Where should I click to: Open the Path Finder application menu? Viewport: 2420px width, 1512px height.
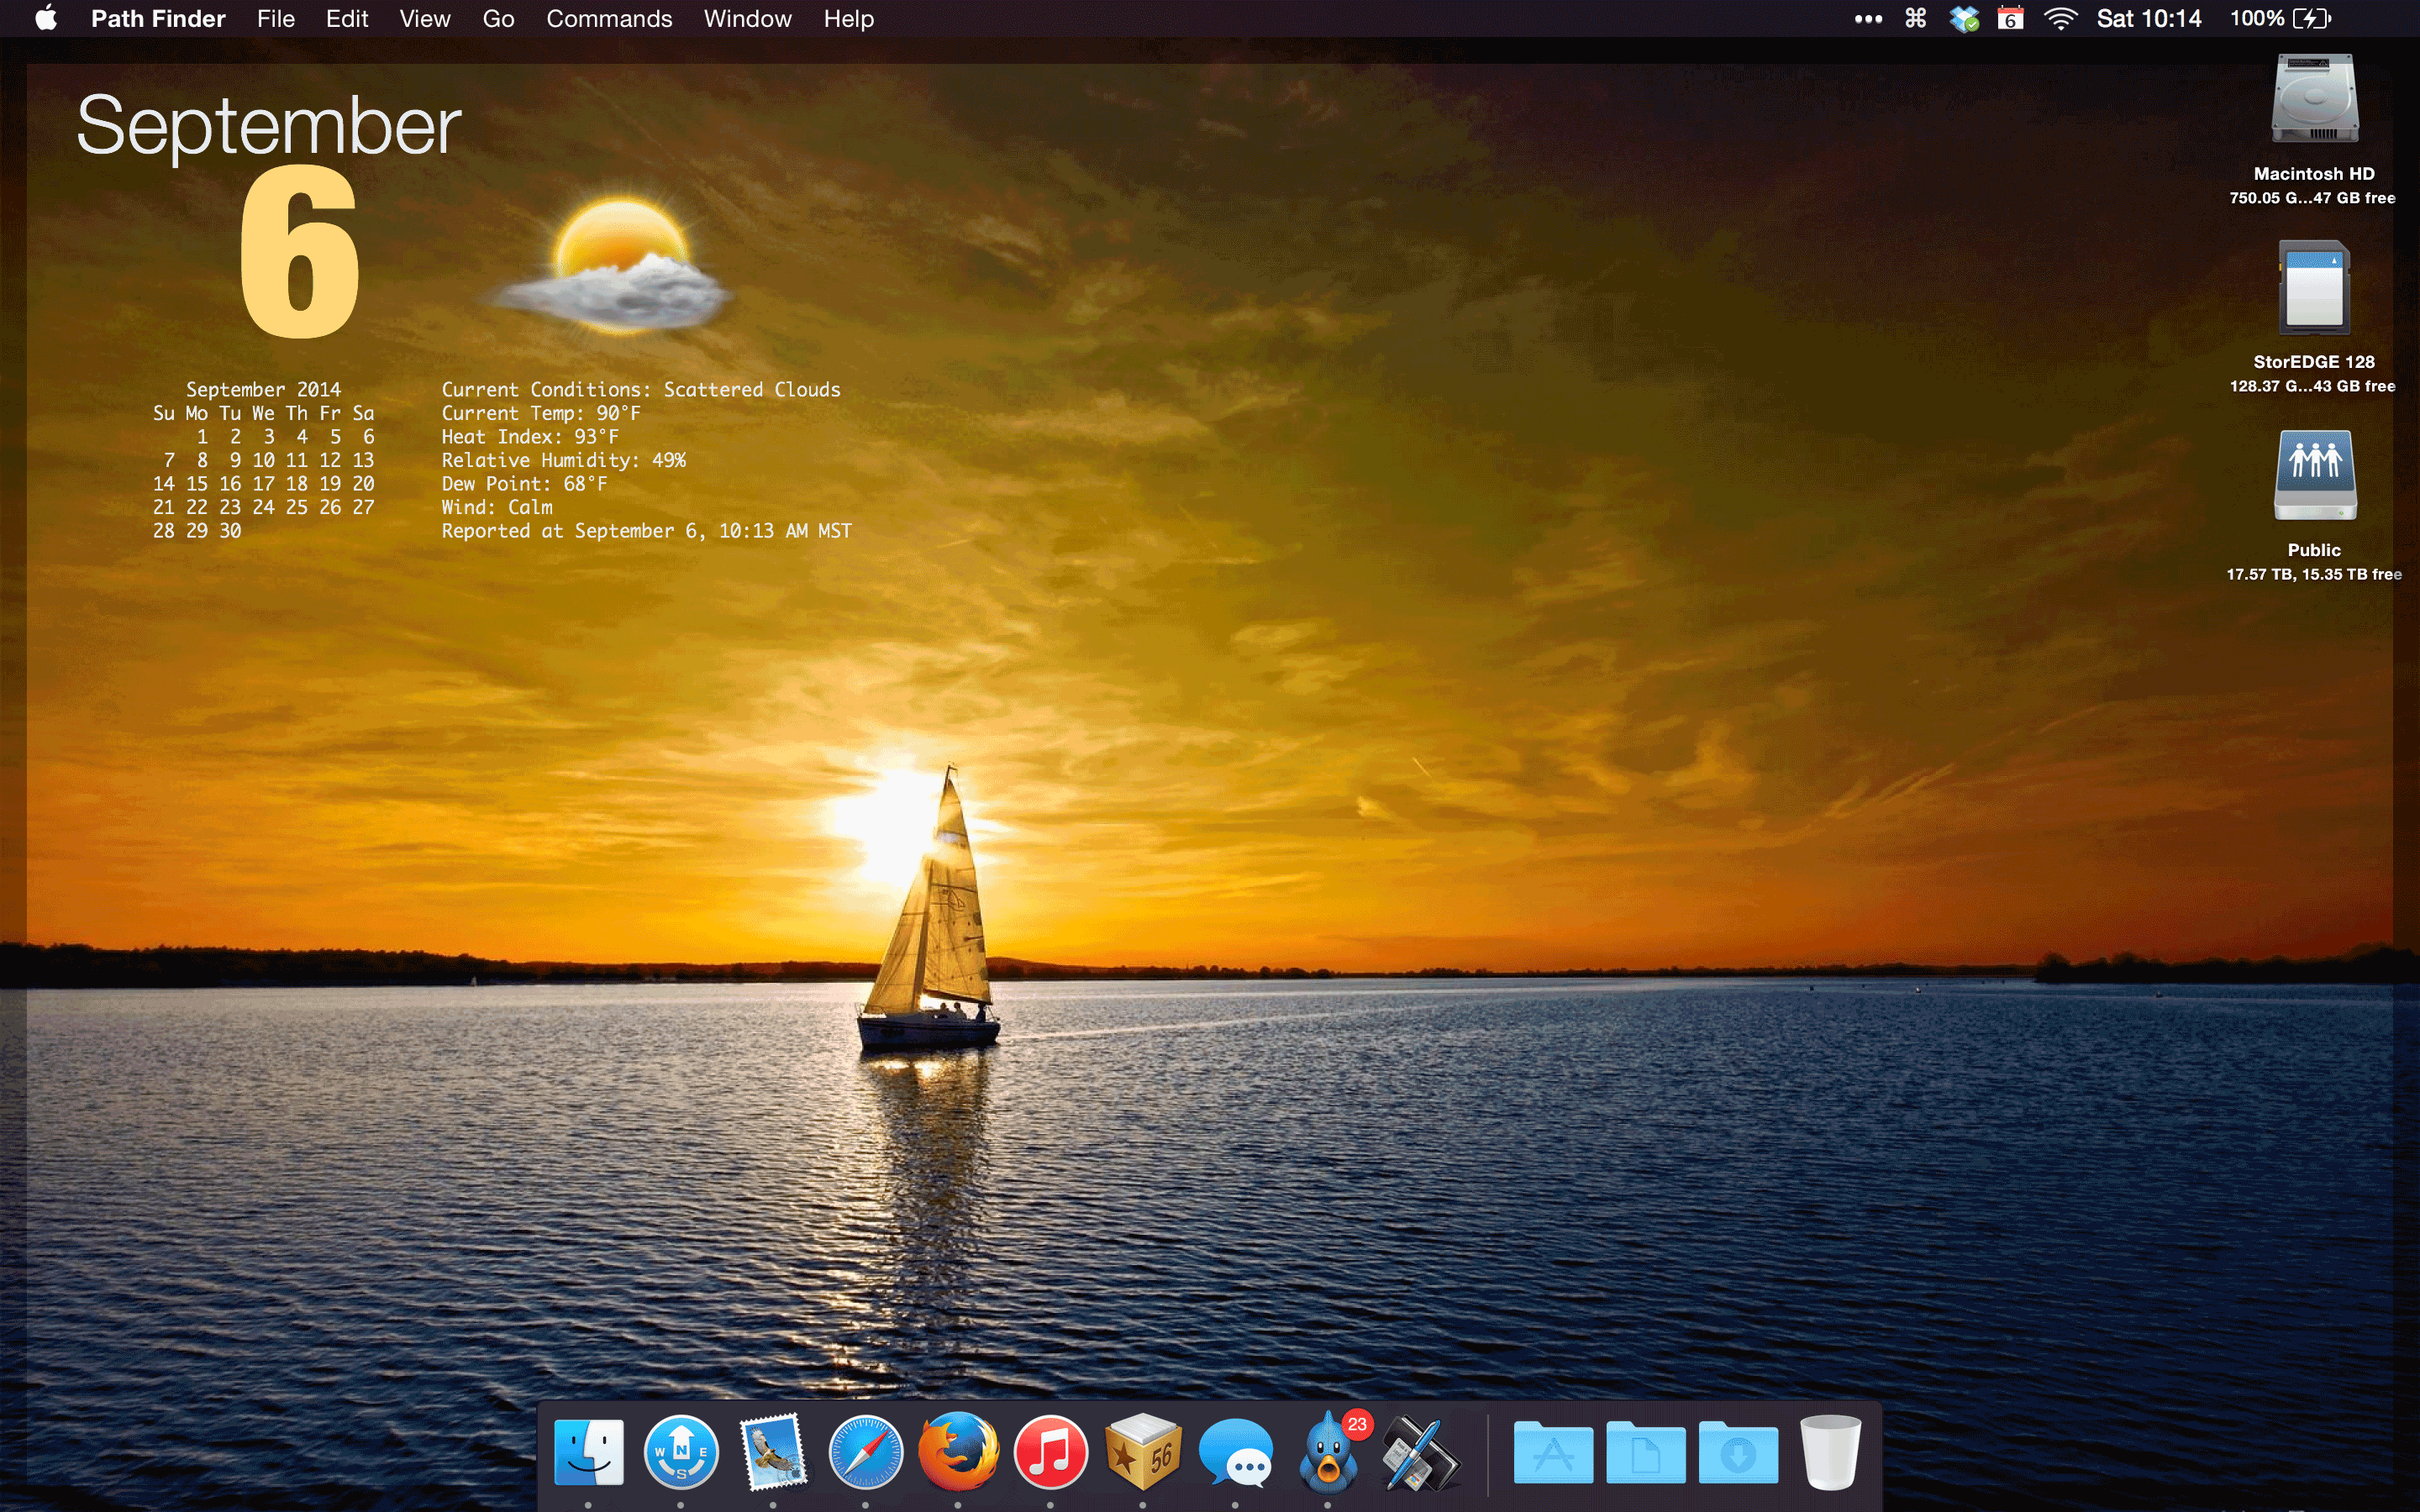(158, 19)
